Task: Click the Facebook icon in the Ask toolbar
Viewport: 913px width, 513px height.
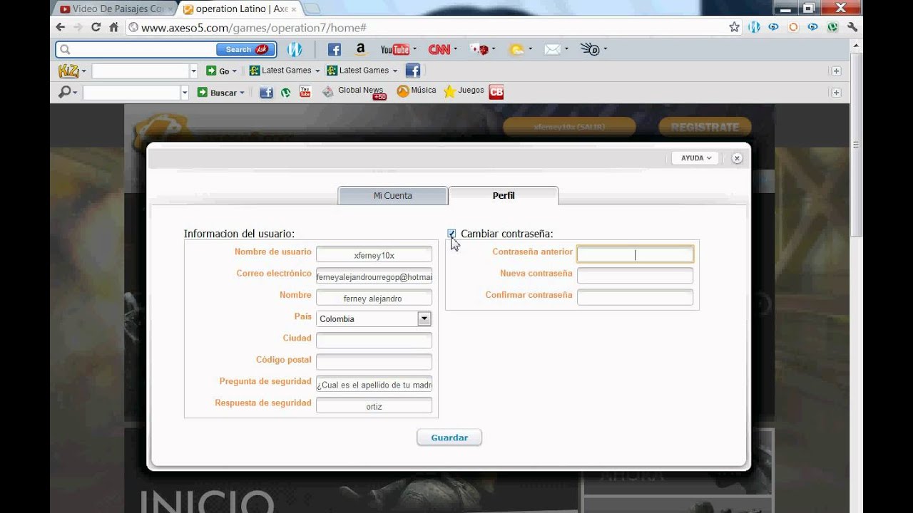Action: 334,49
